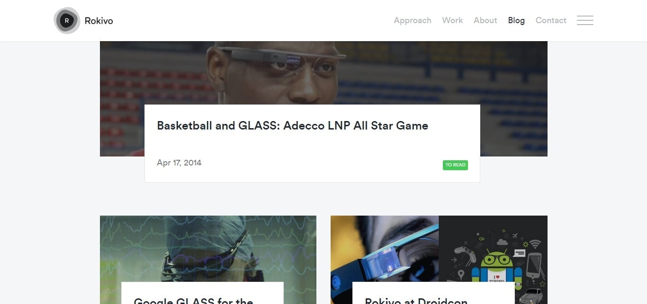The height and width of the screenshot is (304, 647).
Task: Click the Droidcon post card area
Action: (x=433, y=293)
